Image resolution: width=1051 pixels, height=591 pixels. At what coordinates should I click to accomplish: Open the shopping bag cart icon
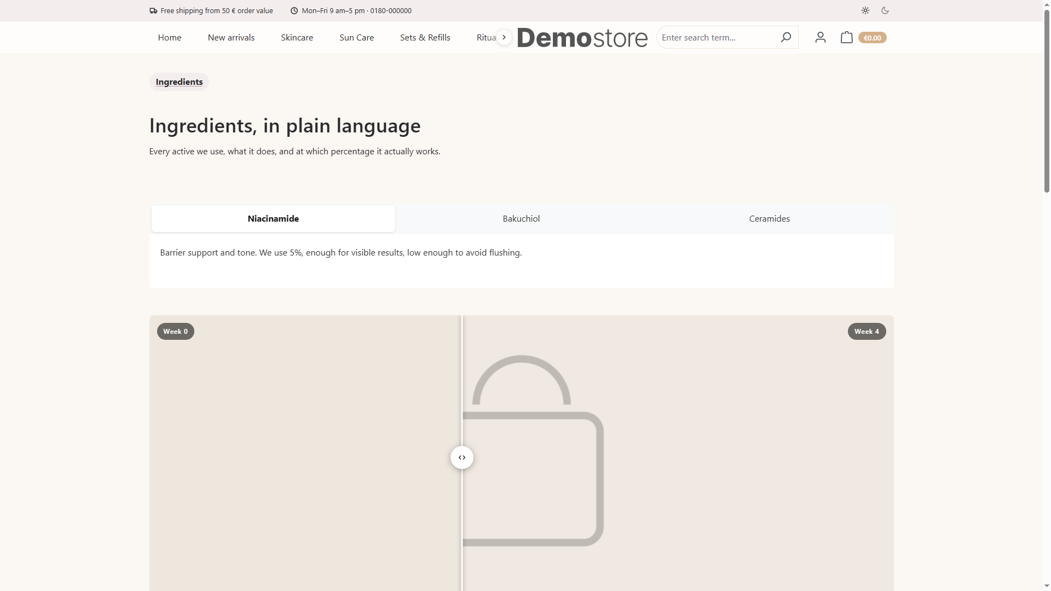coord(846,37)
